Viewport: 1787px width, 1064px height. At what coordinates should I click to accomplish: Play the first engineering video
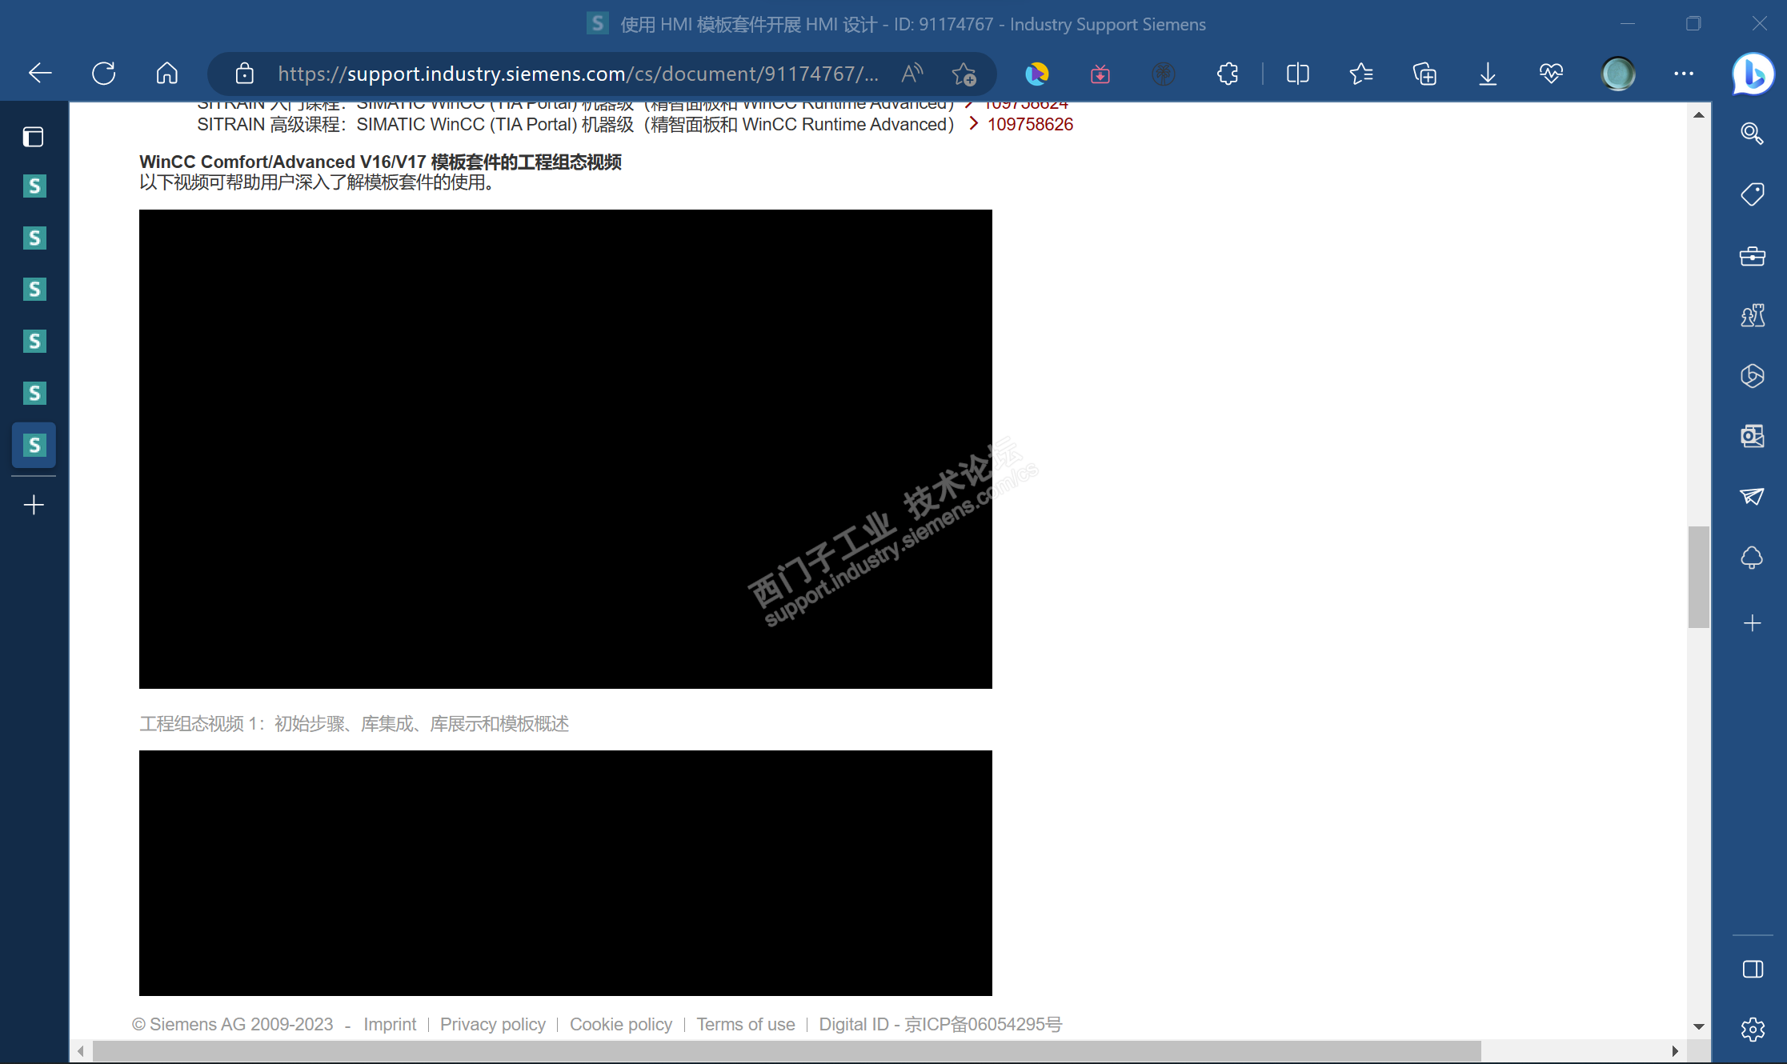pyautogui.click(x=565, y=449)
